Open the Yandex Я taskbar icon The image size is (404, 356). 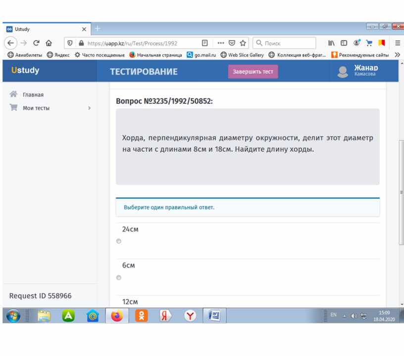[x=165, y=315]
